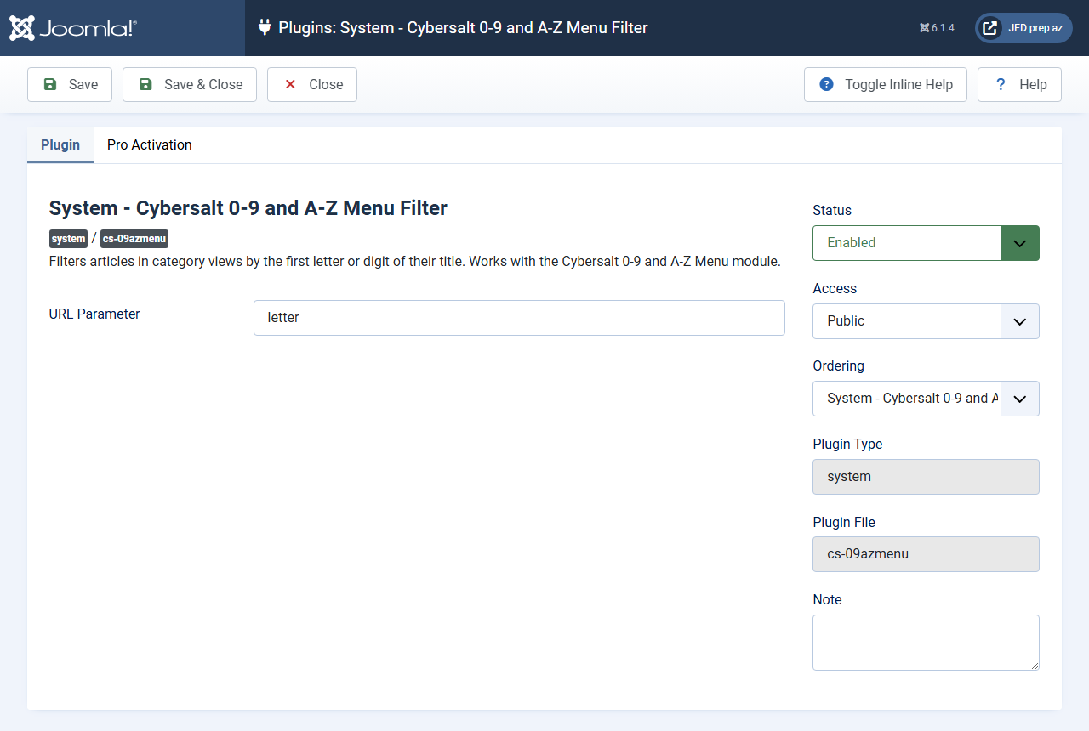Viewport: 1089px width, 731px height.
Task: Click the Plugin File field showing cs-09azmenu
Action: tap(926, 554)
